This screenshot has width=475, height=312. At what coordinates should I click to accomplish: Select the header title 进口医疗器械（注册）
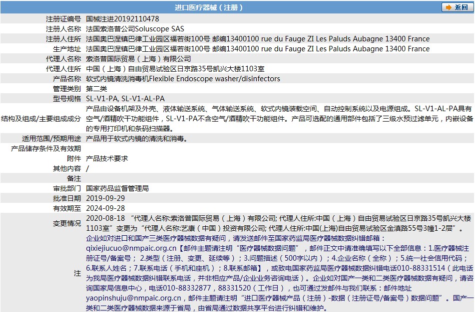click(x=209, y=7)
